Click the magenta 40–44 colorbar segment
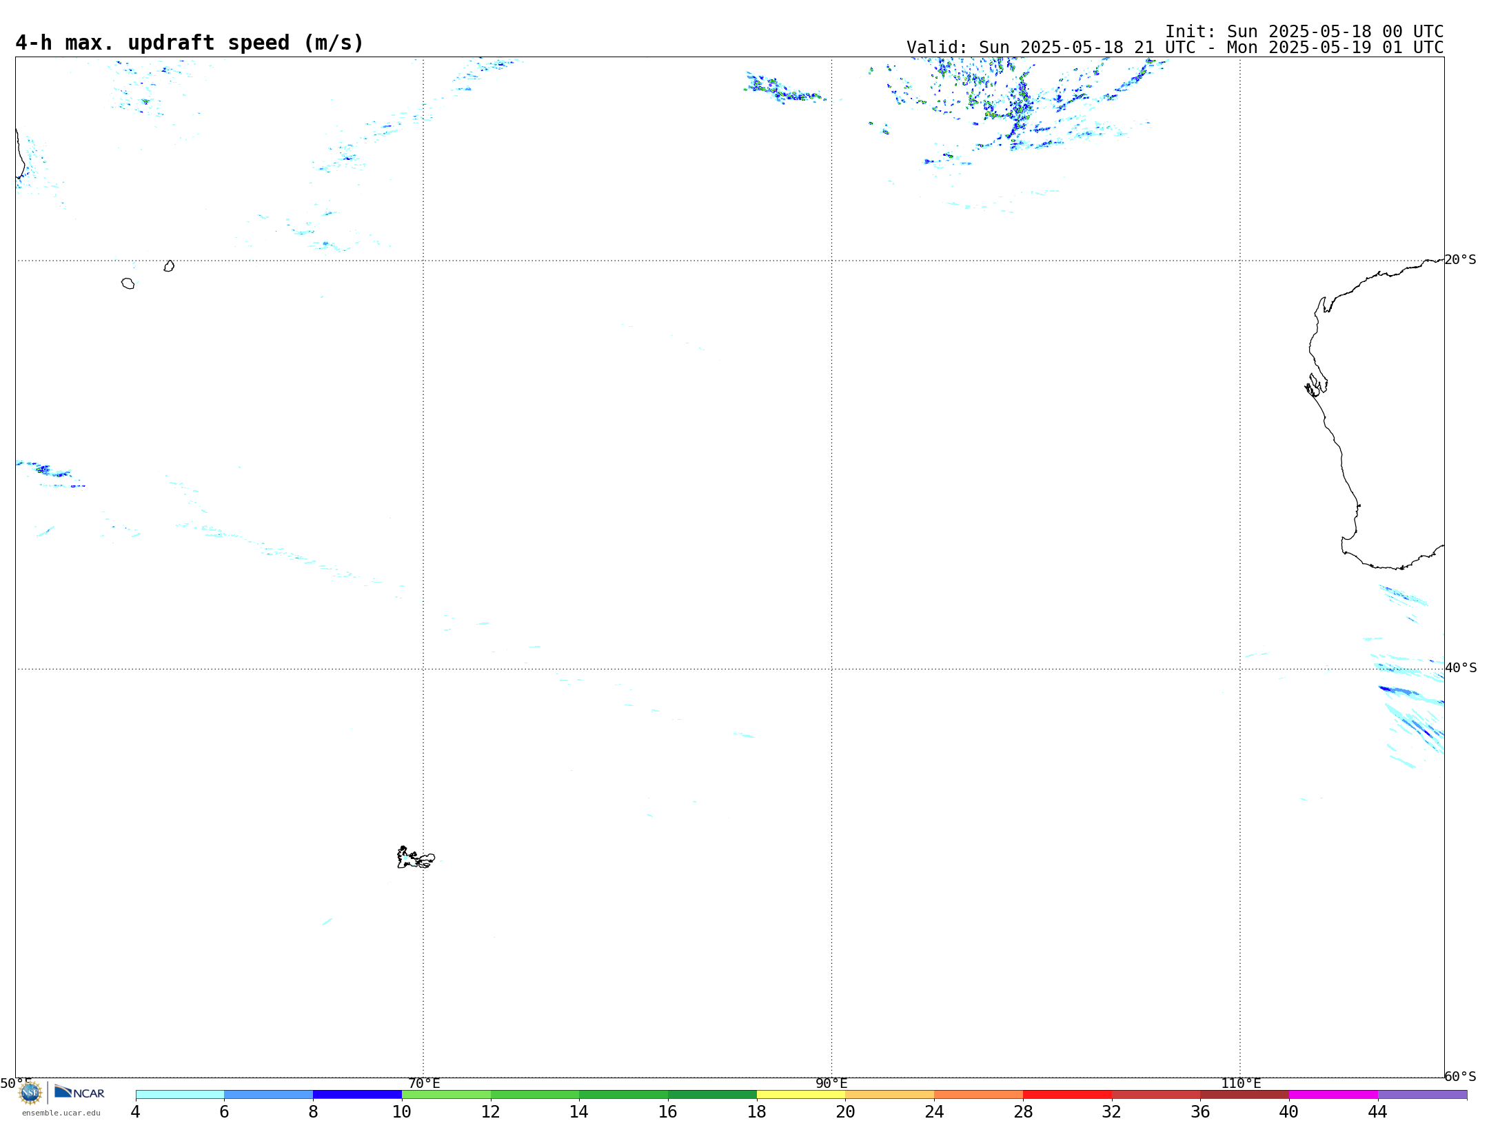The width and height of the screenshot is (1489, 1121). [x=1333, y=1094]
